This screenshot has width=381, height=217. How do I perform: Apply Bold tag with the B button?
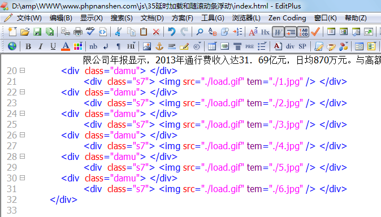[x=28, y=46]
